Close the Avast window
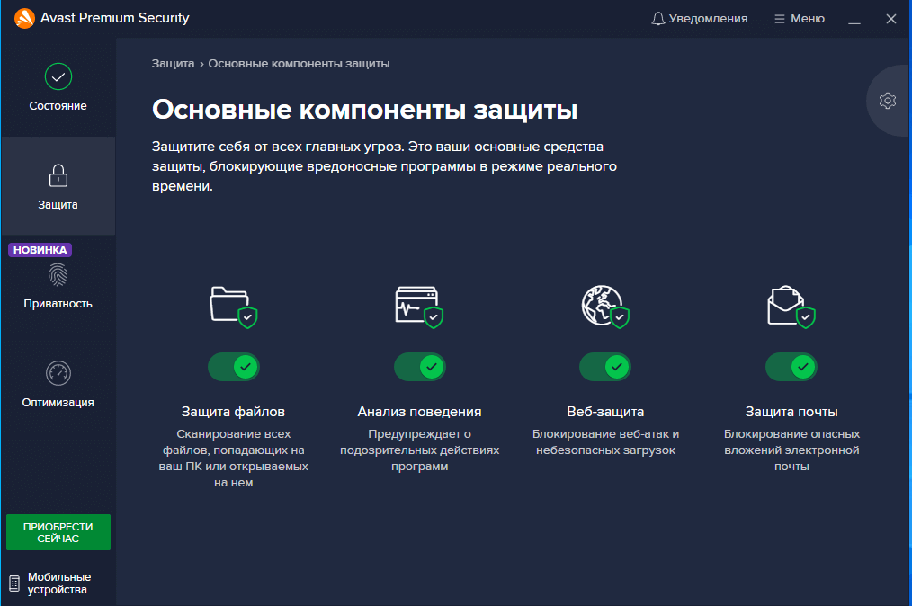 pyautogui.click(x=891, y=19)
